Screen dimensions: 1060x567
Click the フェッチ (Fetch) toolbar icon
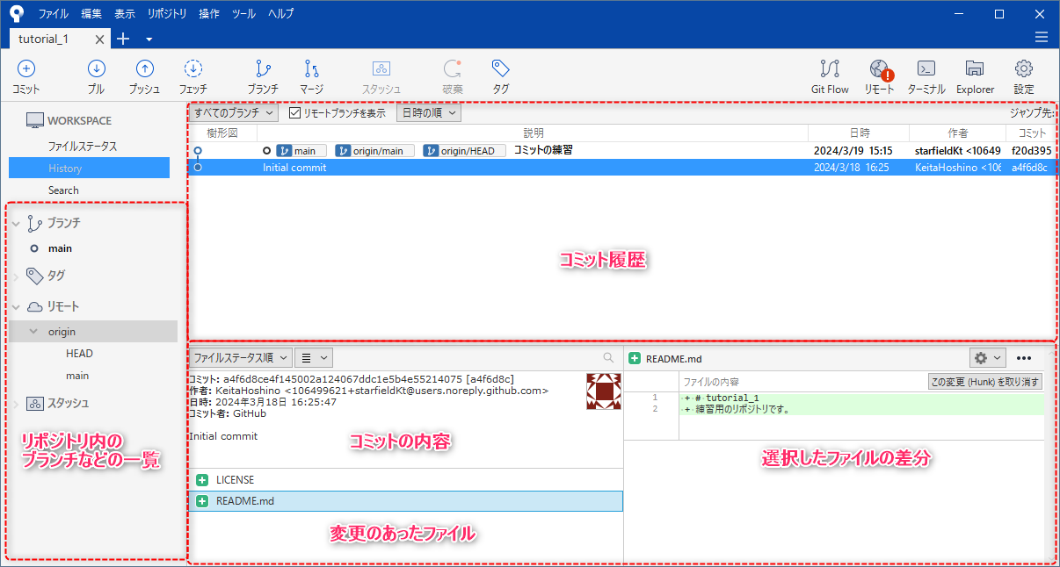(193, 76)
